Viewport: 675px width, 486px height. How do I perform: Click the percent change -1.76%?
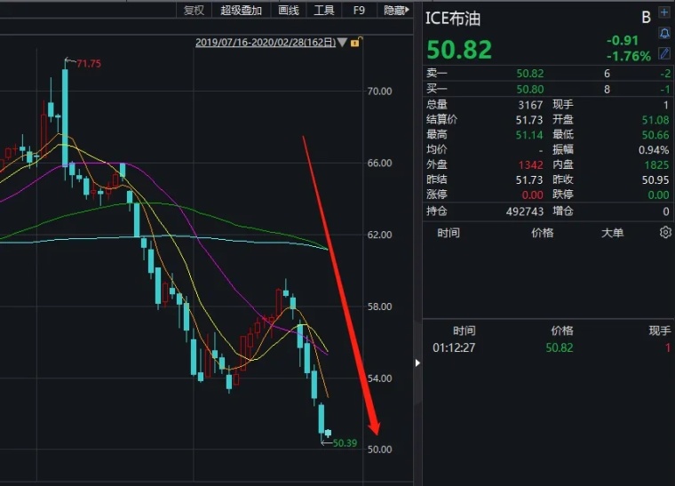click(x=629, y=56)
